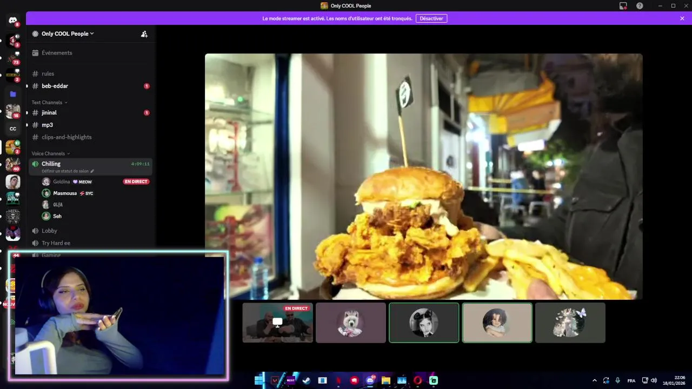
Task: Open Valorant icon in taskbar
Action: [275, 380]
